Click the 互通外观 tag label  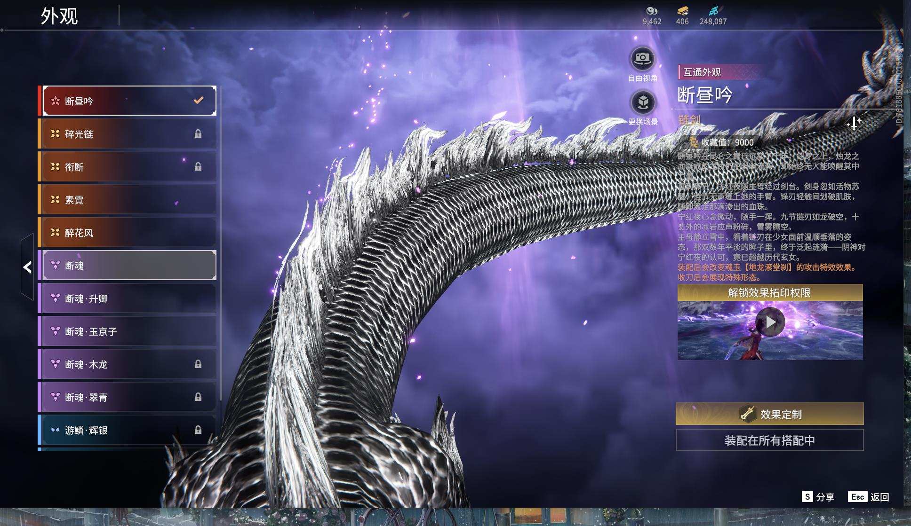pos(702,72)
